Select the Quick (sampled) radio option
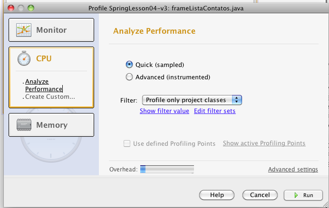Viewport: 329px width, 208px height. click(129, 65)
